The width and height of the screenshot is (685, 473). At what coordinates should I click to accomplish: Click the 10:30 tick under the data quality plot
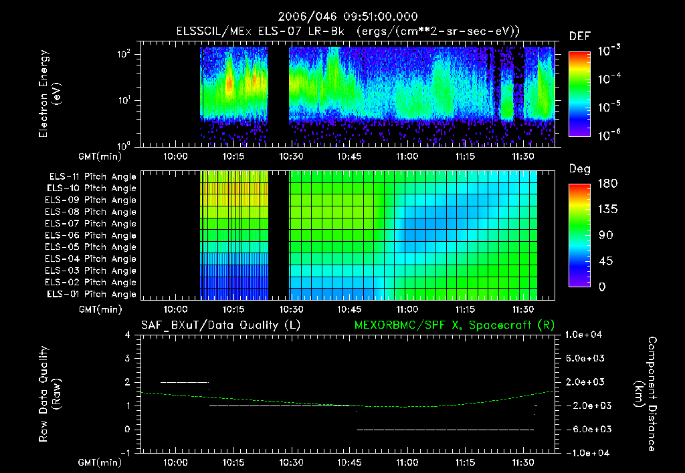(292, 462)
